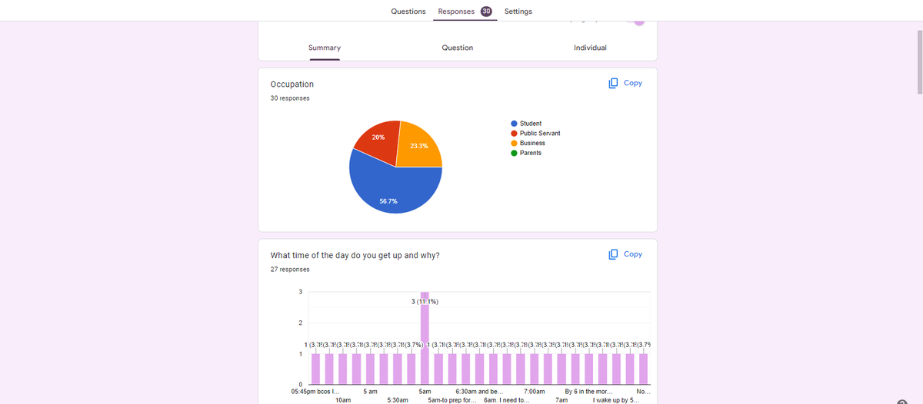Click the Student legend entry
Viewport: 923px width, 404px height.
[526, 124]
